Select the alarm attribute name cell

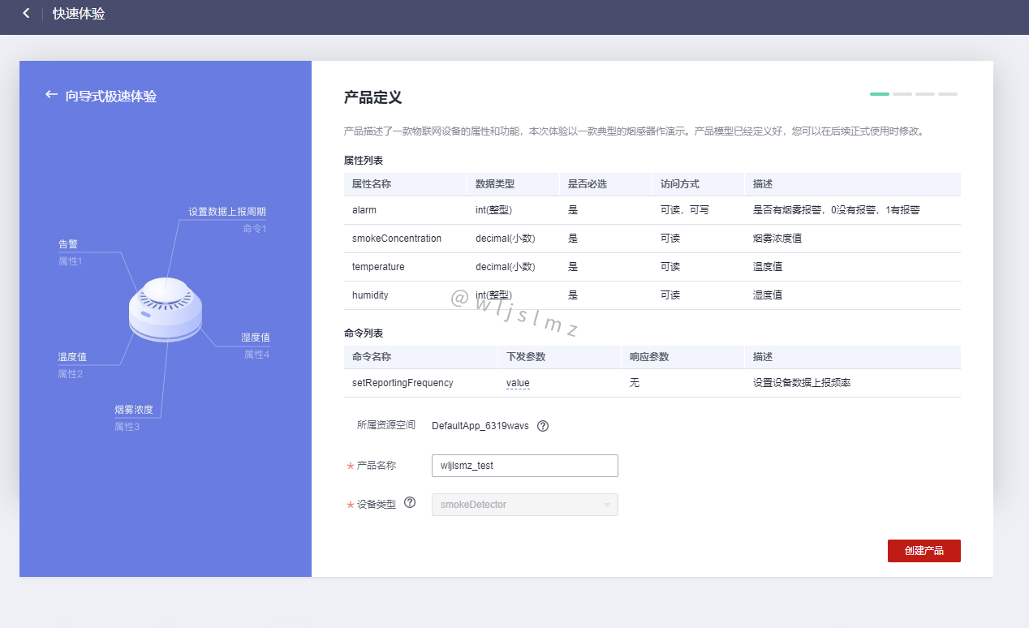click(x=364, y=210)
